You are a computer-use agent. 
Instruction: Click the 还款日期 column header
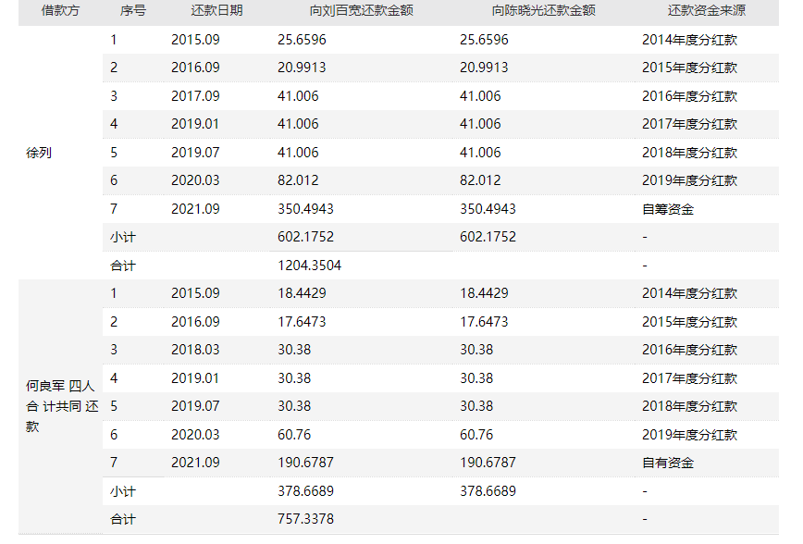pos(216,12)
